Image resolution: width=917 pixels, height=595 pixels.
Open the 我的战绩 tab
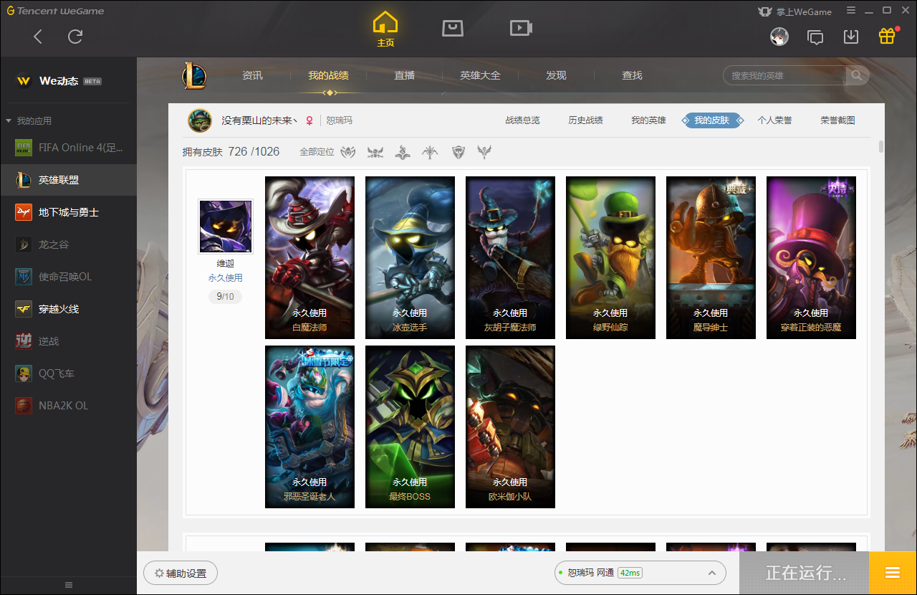coord(329,75)
